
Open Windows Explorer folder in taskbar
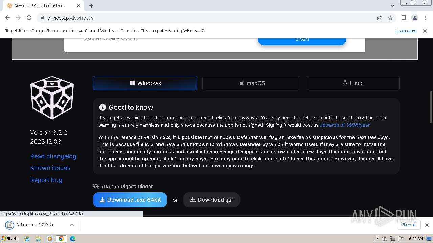coord(38,239)
